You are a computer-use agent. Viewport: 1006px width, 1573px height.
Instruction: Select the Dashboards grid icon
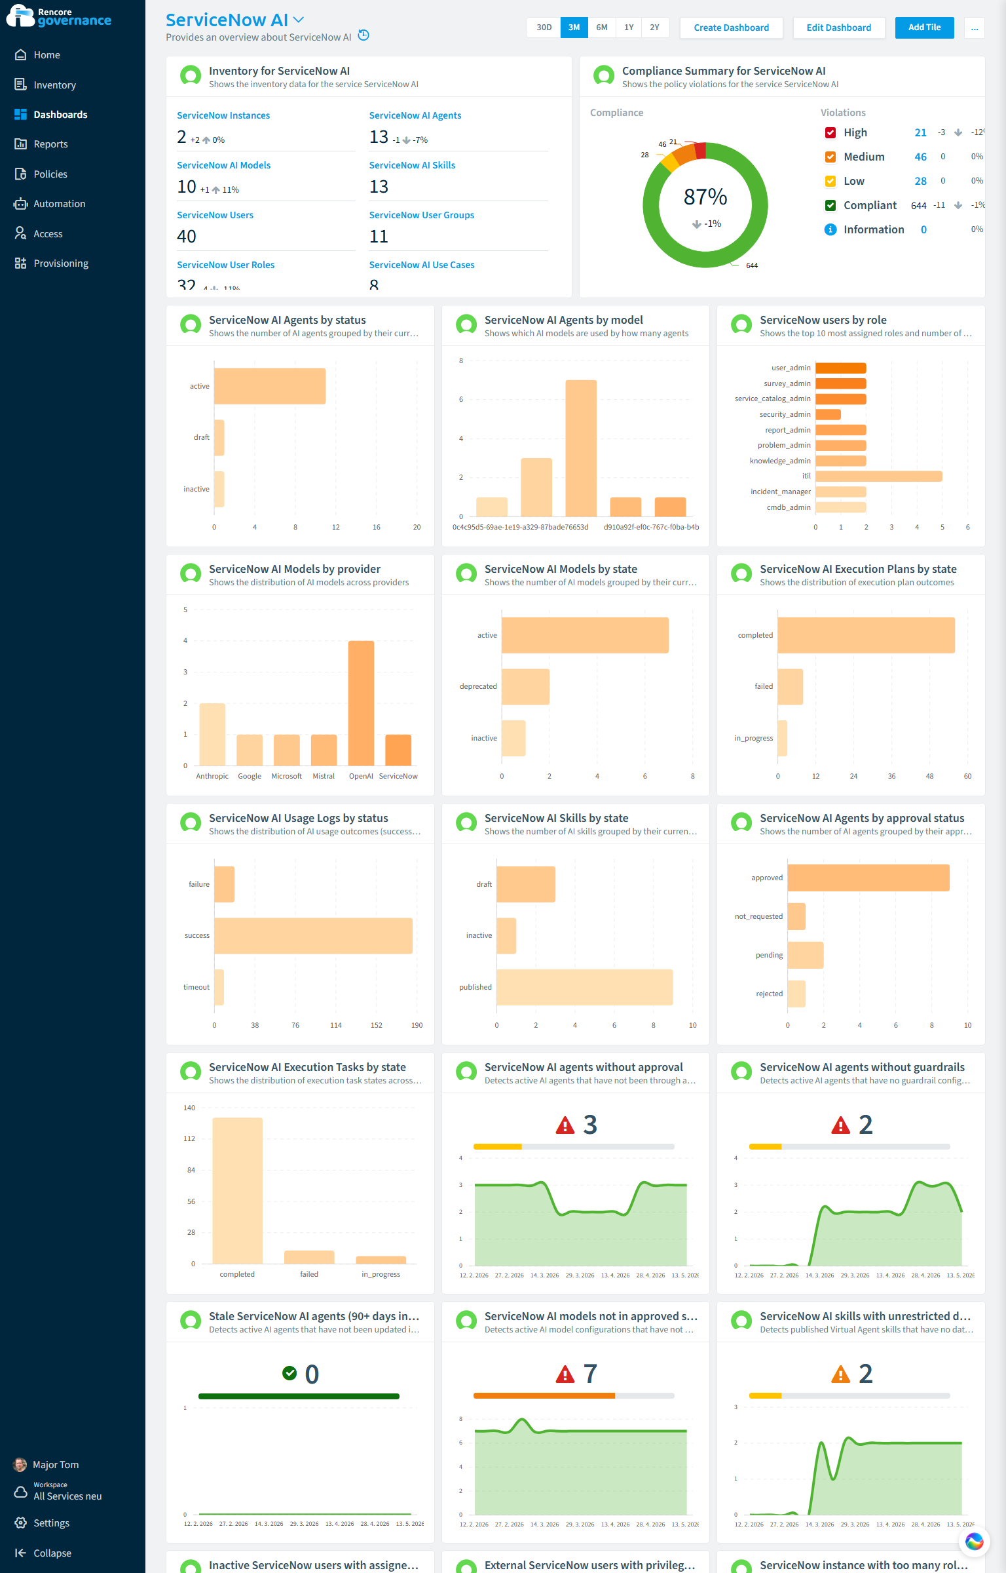coord(20,114)
